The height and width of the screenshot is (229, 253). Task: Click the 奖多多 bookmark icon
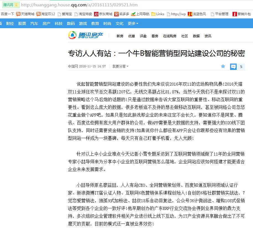pyautogui.click(x=116, y=14)
